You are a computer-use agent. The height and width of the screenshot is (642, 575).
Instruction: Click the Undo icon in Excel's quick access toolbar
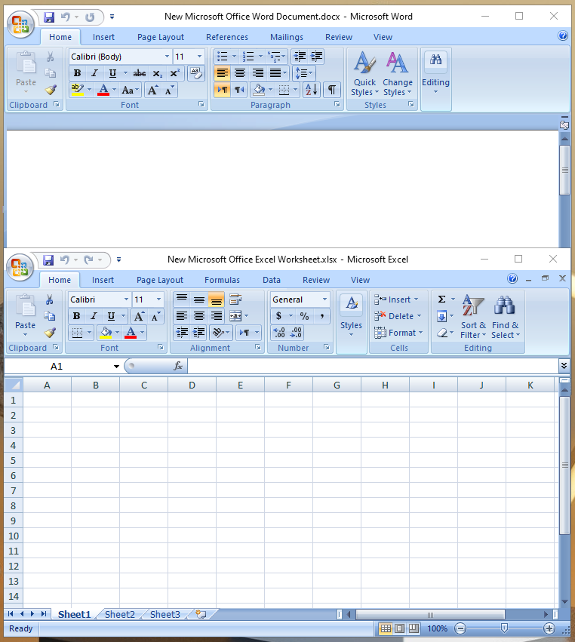[x=64, y=260]
